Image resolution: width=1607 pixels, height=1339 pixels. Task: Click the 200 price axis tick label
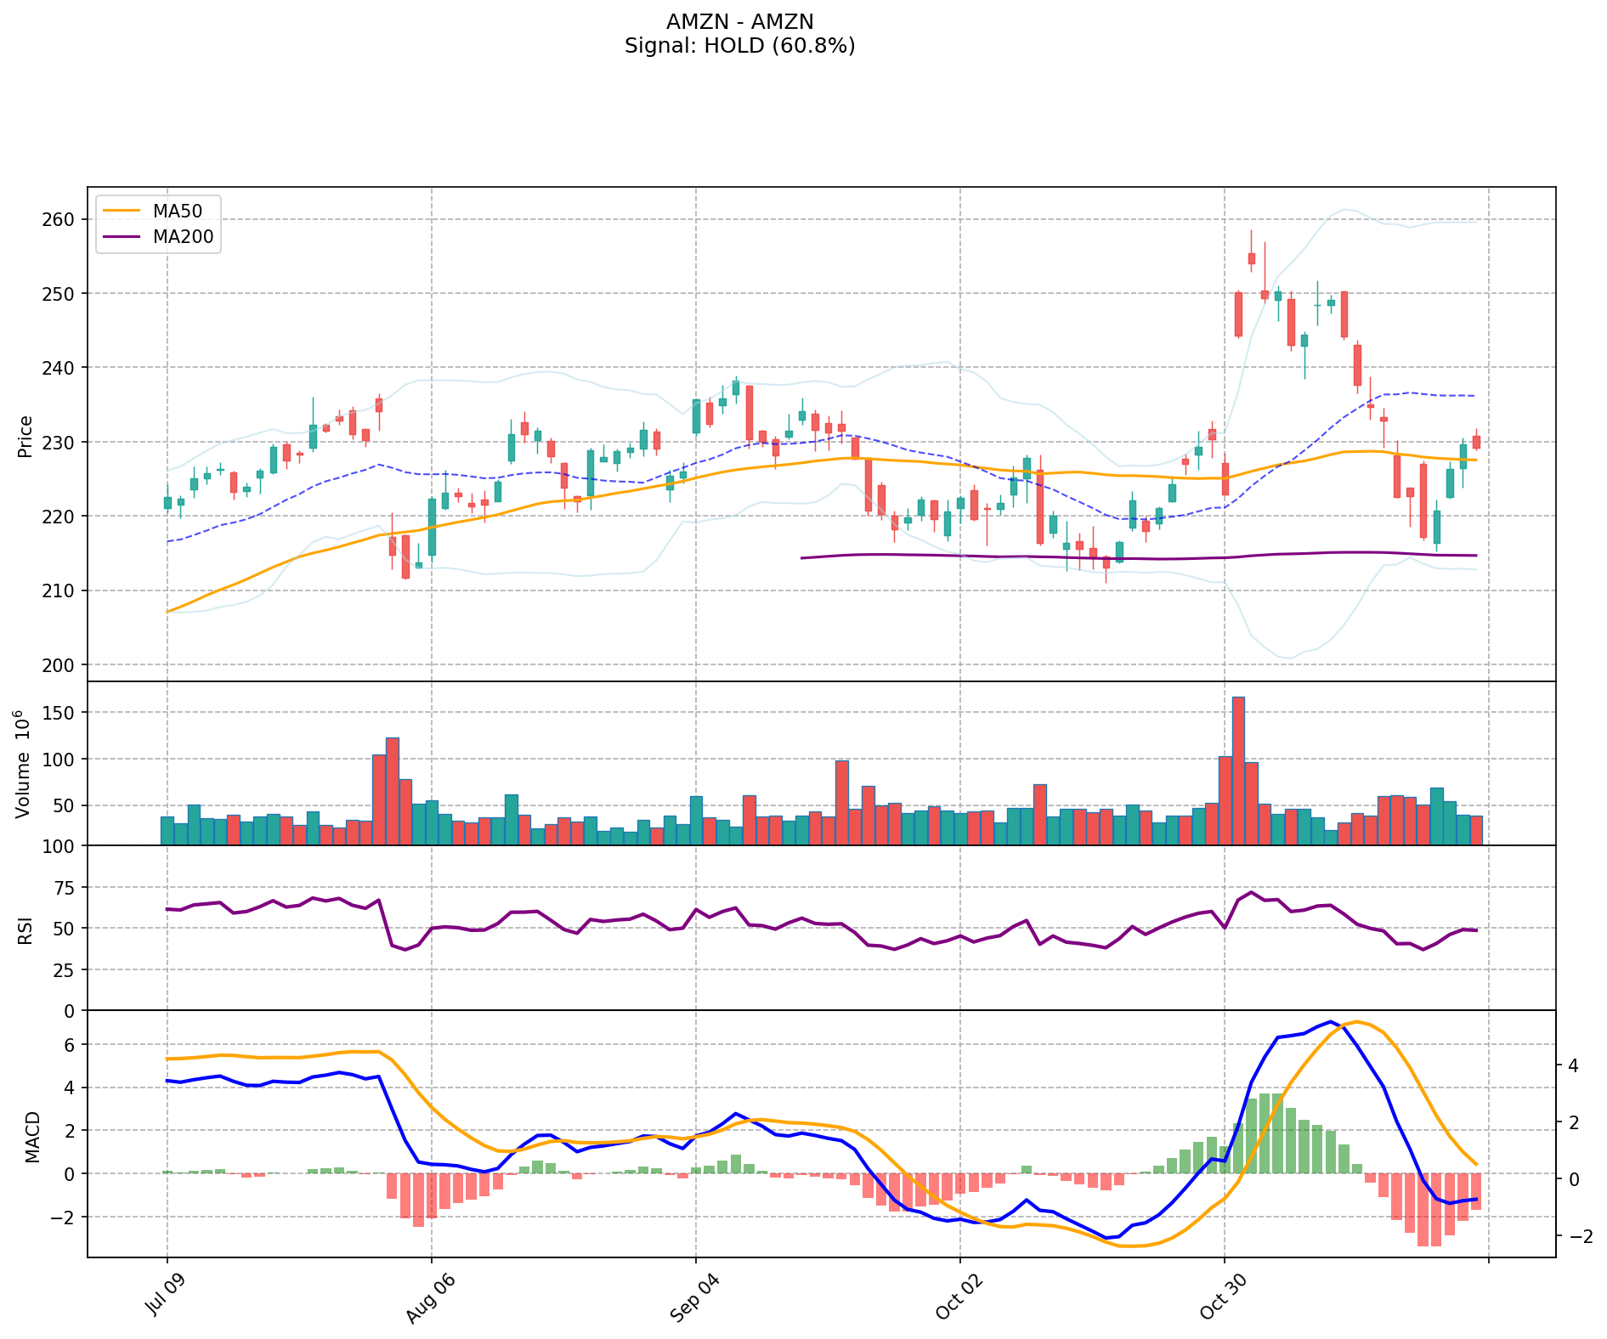[59, 664]
